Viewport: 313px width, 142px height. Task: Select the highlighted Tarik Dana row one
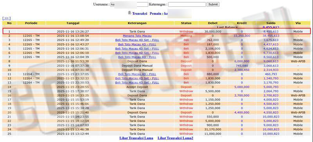coord(156,32)
